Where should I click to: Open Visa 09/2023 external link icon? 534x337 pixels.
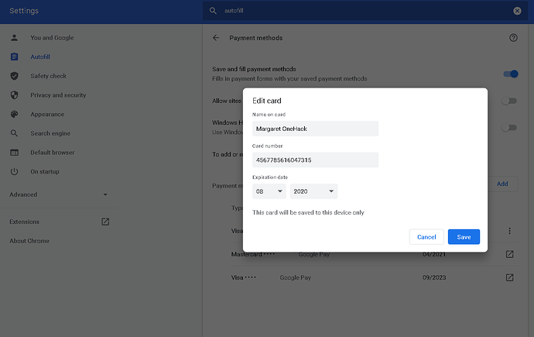click(x=509, y=277)
